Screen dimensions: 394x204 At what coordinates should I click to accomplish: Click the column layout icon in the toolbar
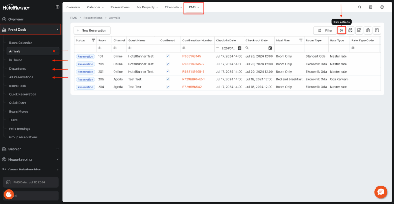377,30
